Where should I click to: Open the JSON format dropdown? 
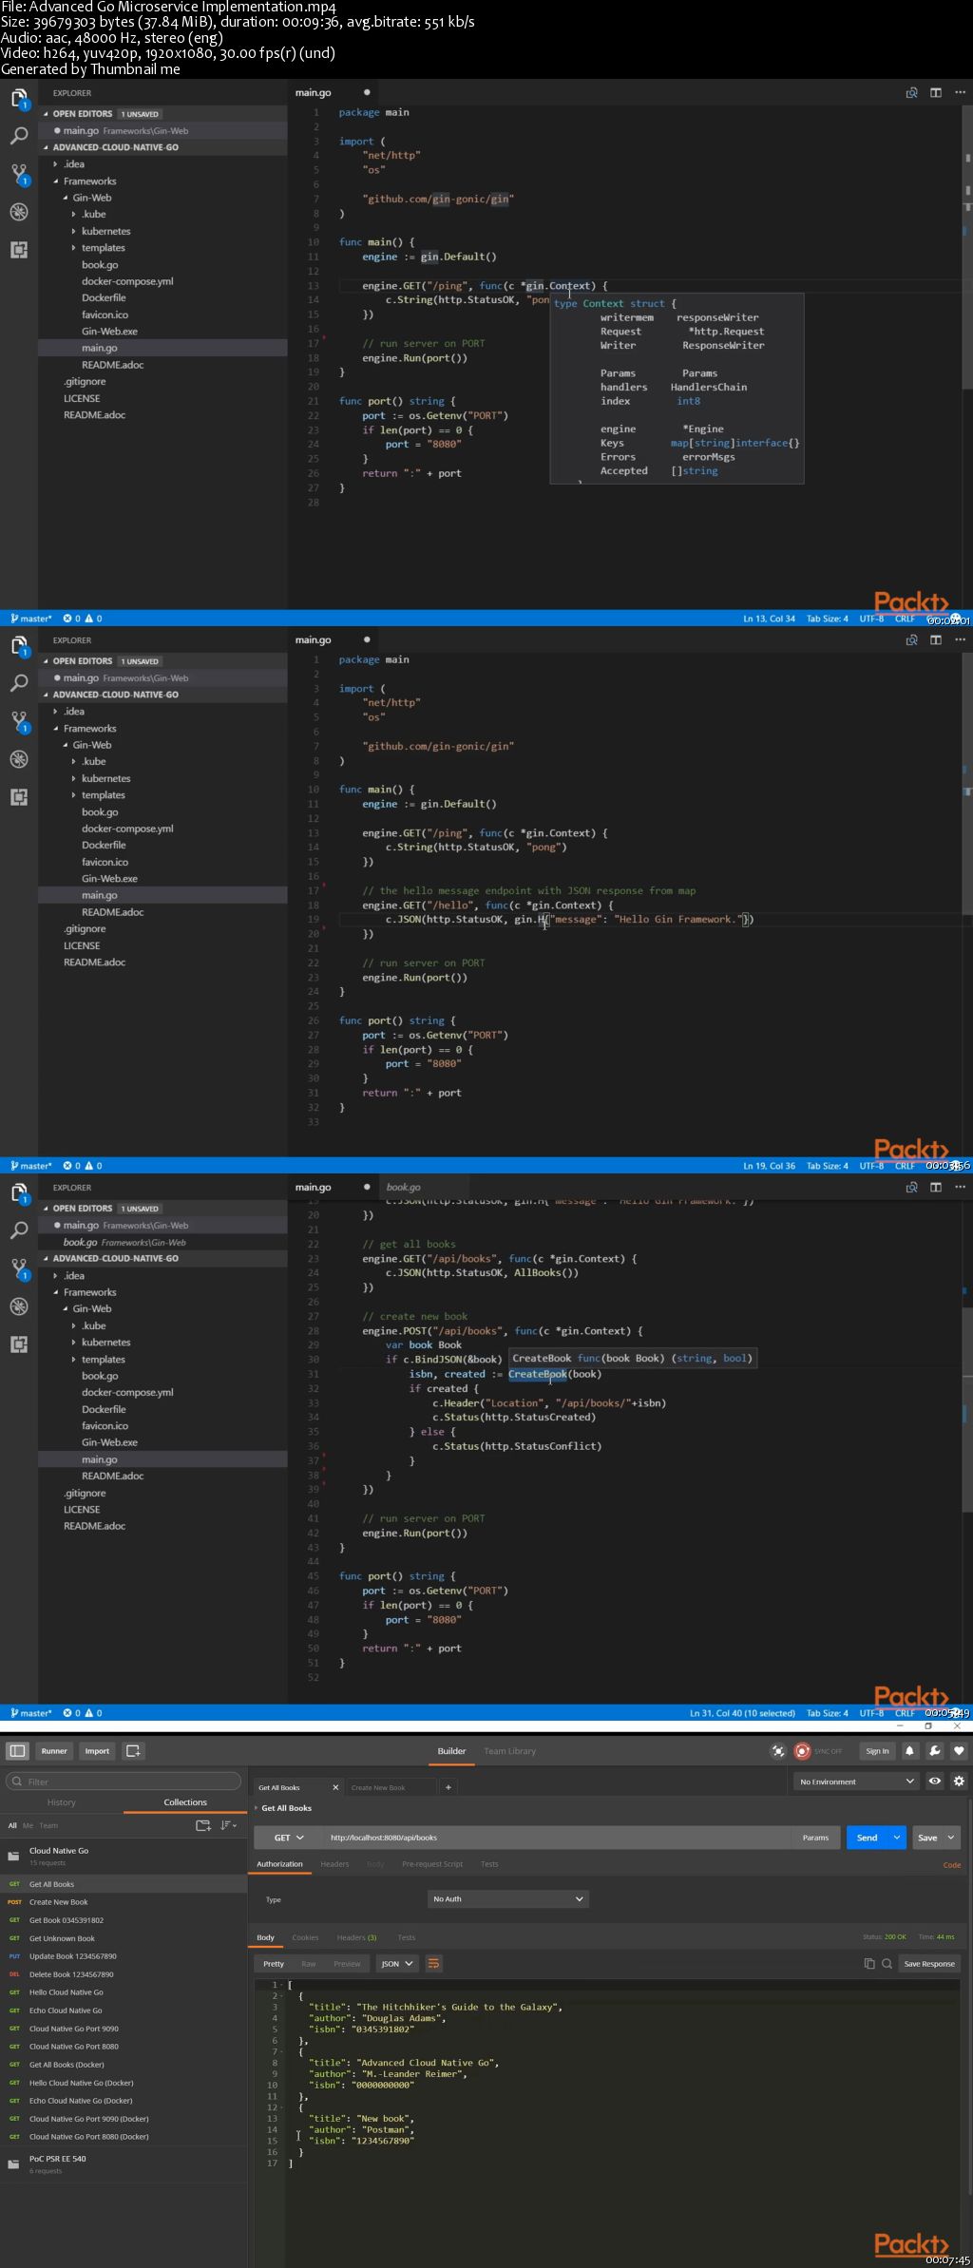[396, 1964]
